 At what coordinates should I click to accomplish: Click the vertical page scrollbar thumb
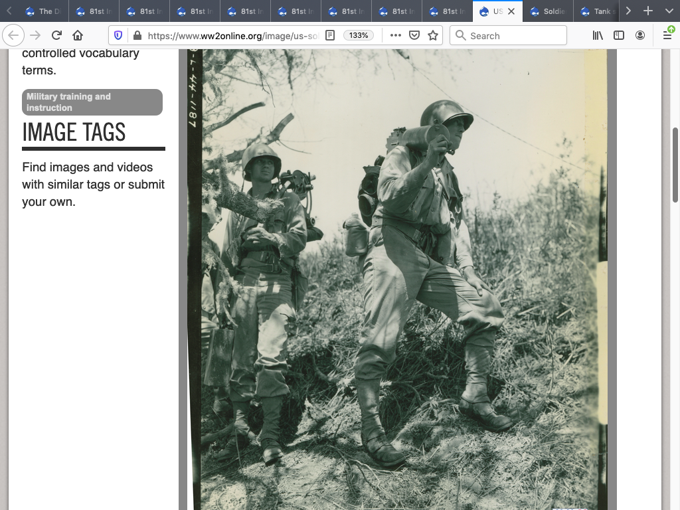(x=675, y=166)
